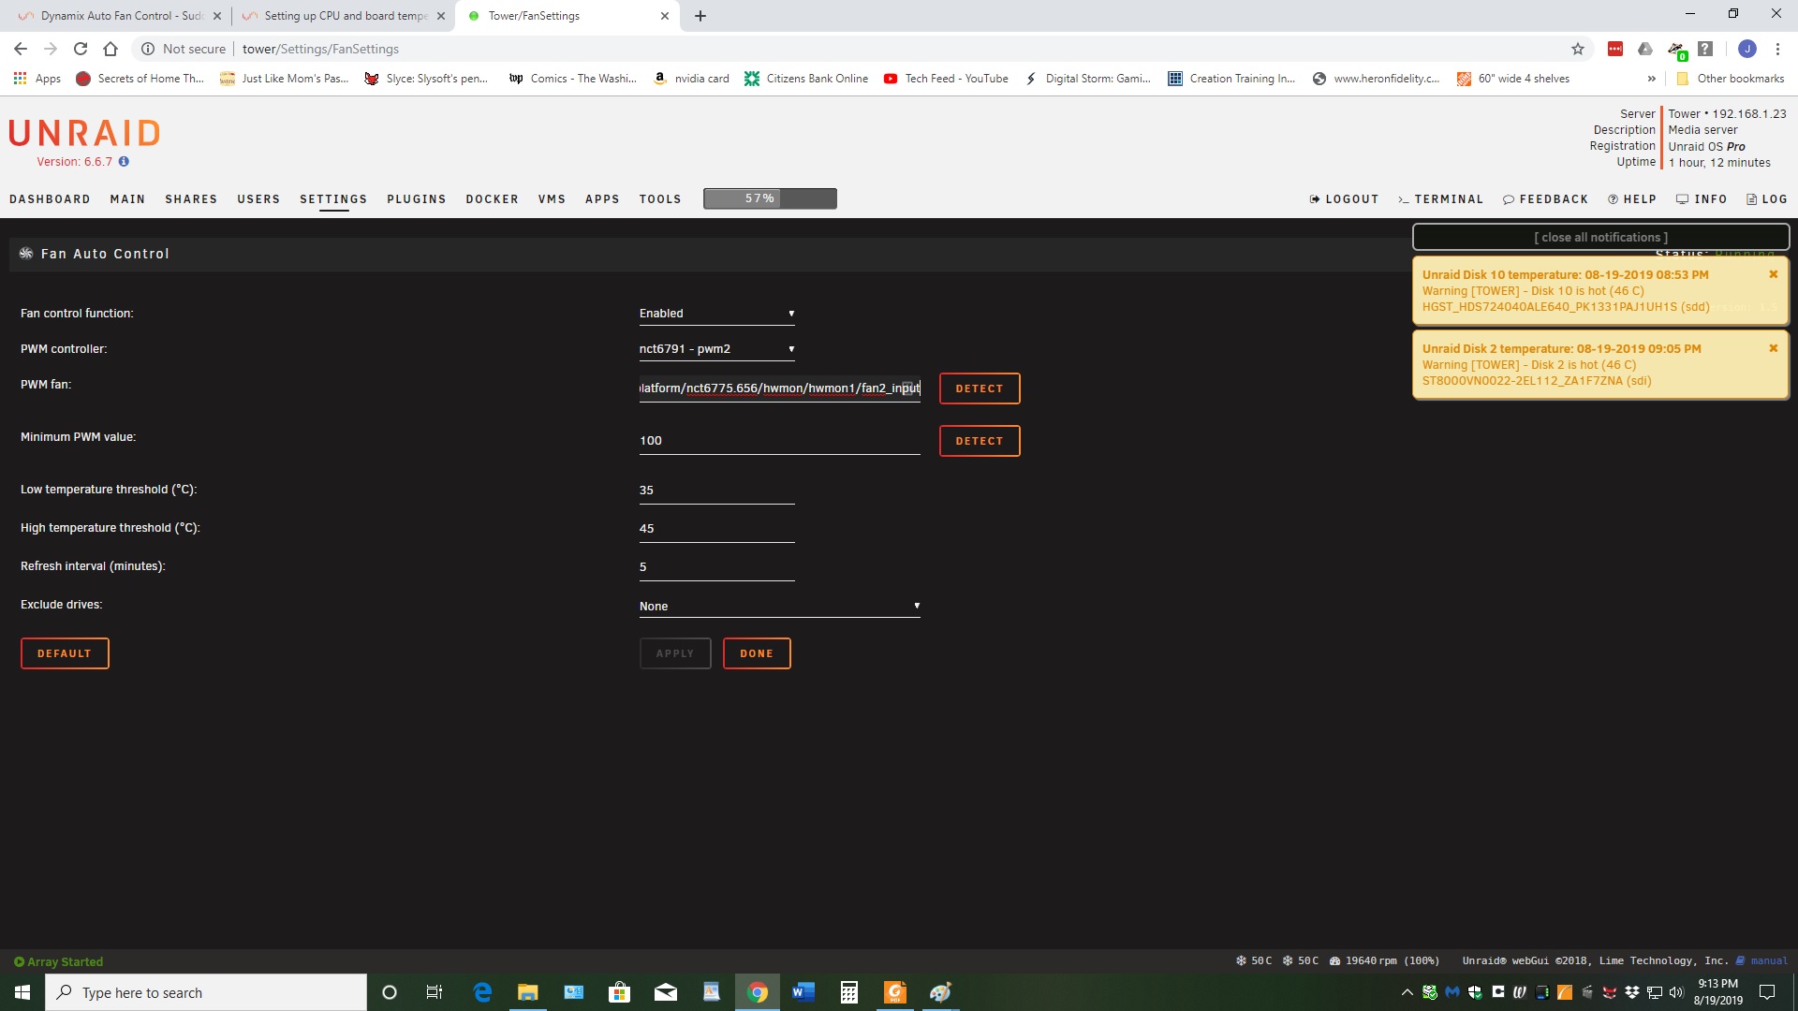Open the Log link
Viewport: 1798px width, 1011px height.
tap(1767, 199)
